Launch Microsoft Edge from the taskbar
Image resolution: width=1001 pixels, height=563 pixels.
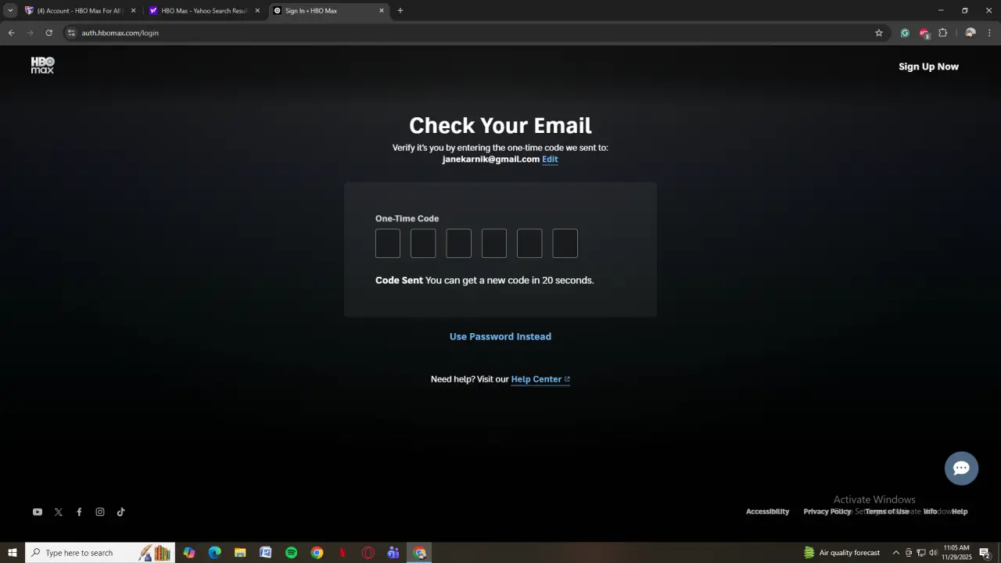(x=214, y=553)
